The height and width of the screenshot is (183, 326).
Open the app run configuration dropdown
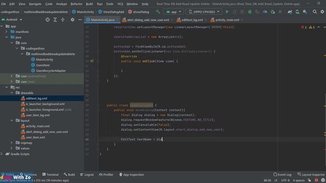click(174, 12)
